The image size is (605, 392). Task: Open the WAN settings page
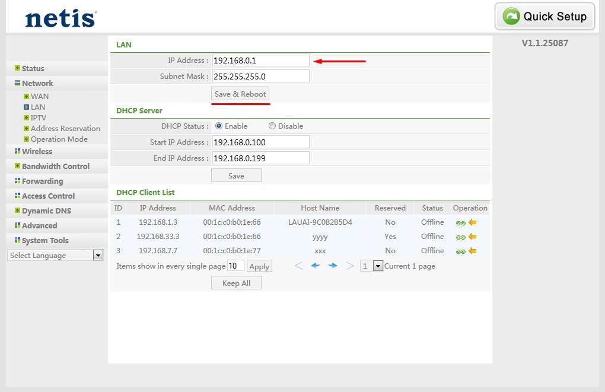point(40,97)
